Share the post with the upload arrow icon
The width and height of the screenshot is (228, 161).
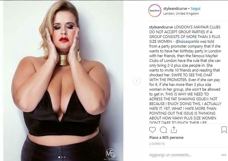pyautogui.click(x=174, y=130)
